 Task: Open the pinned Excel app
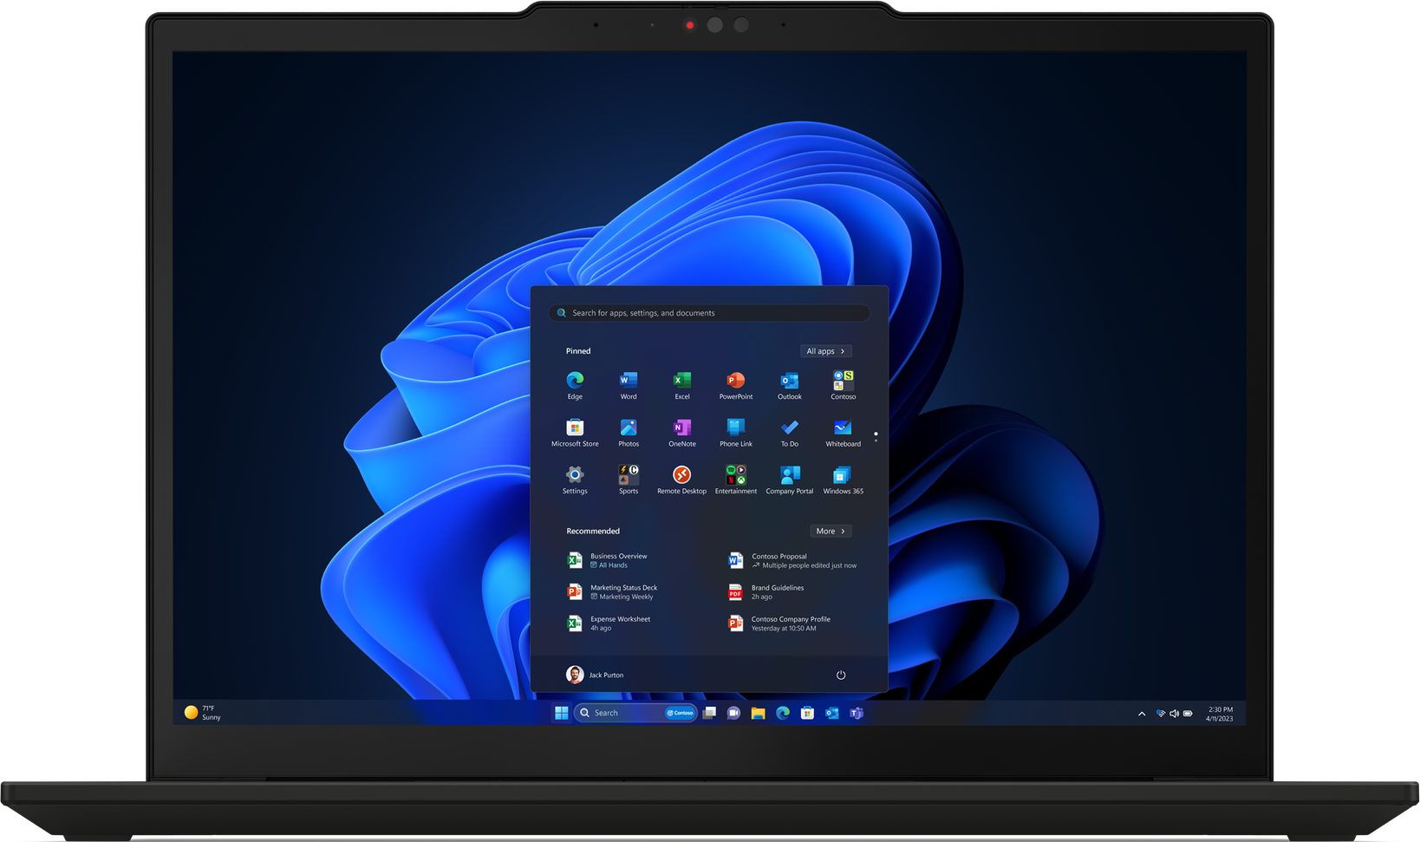pyautogui.click(x=682, y=385)
